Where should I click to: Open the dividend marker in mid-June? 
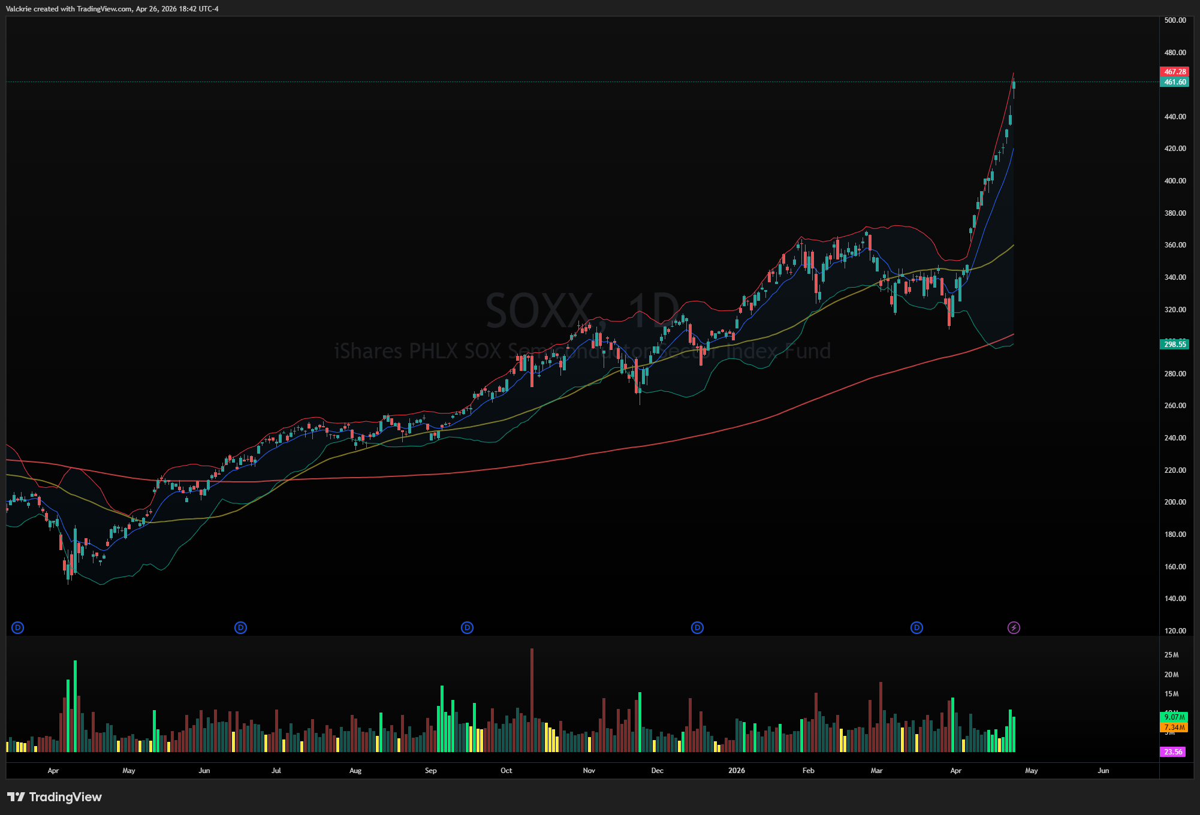click(240, 627)
